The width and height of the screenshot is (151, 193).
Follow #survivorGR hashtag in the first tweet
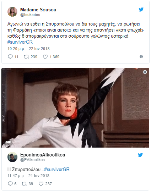point(20,42)
